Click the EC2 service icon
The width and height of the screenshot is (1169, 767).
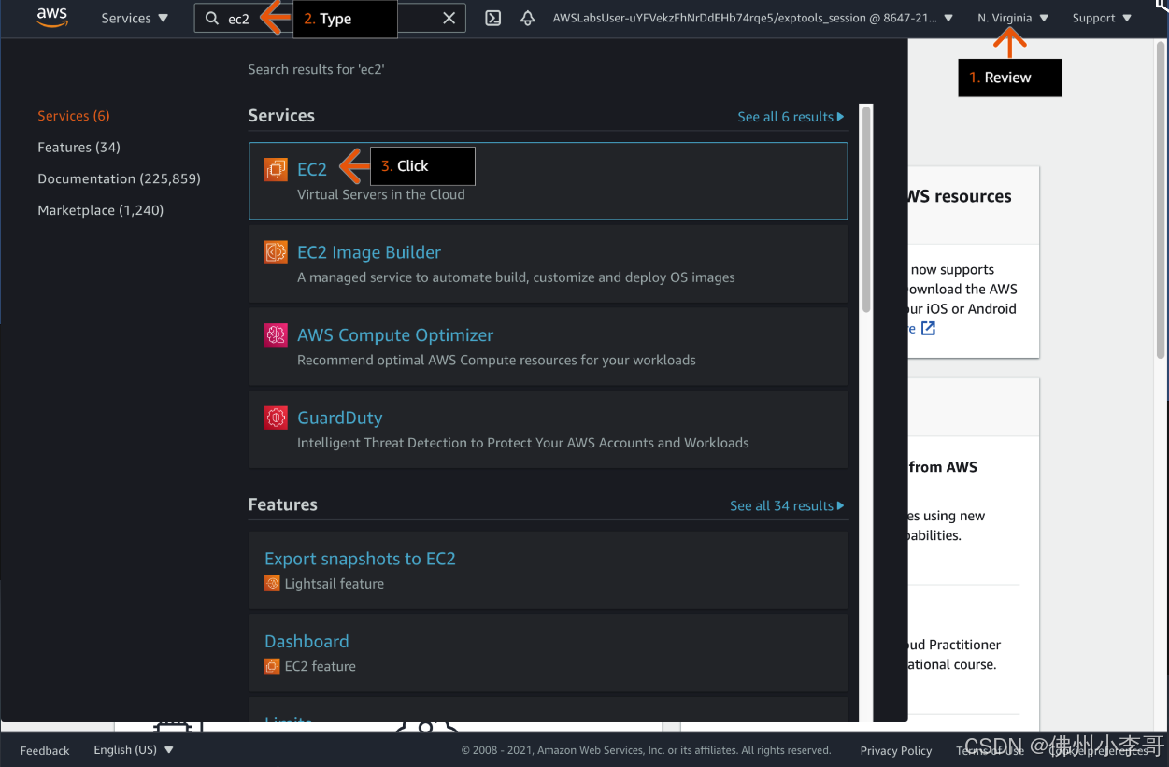tap(276, 169)
